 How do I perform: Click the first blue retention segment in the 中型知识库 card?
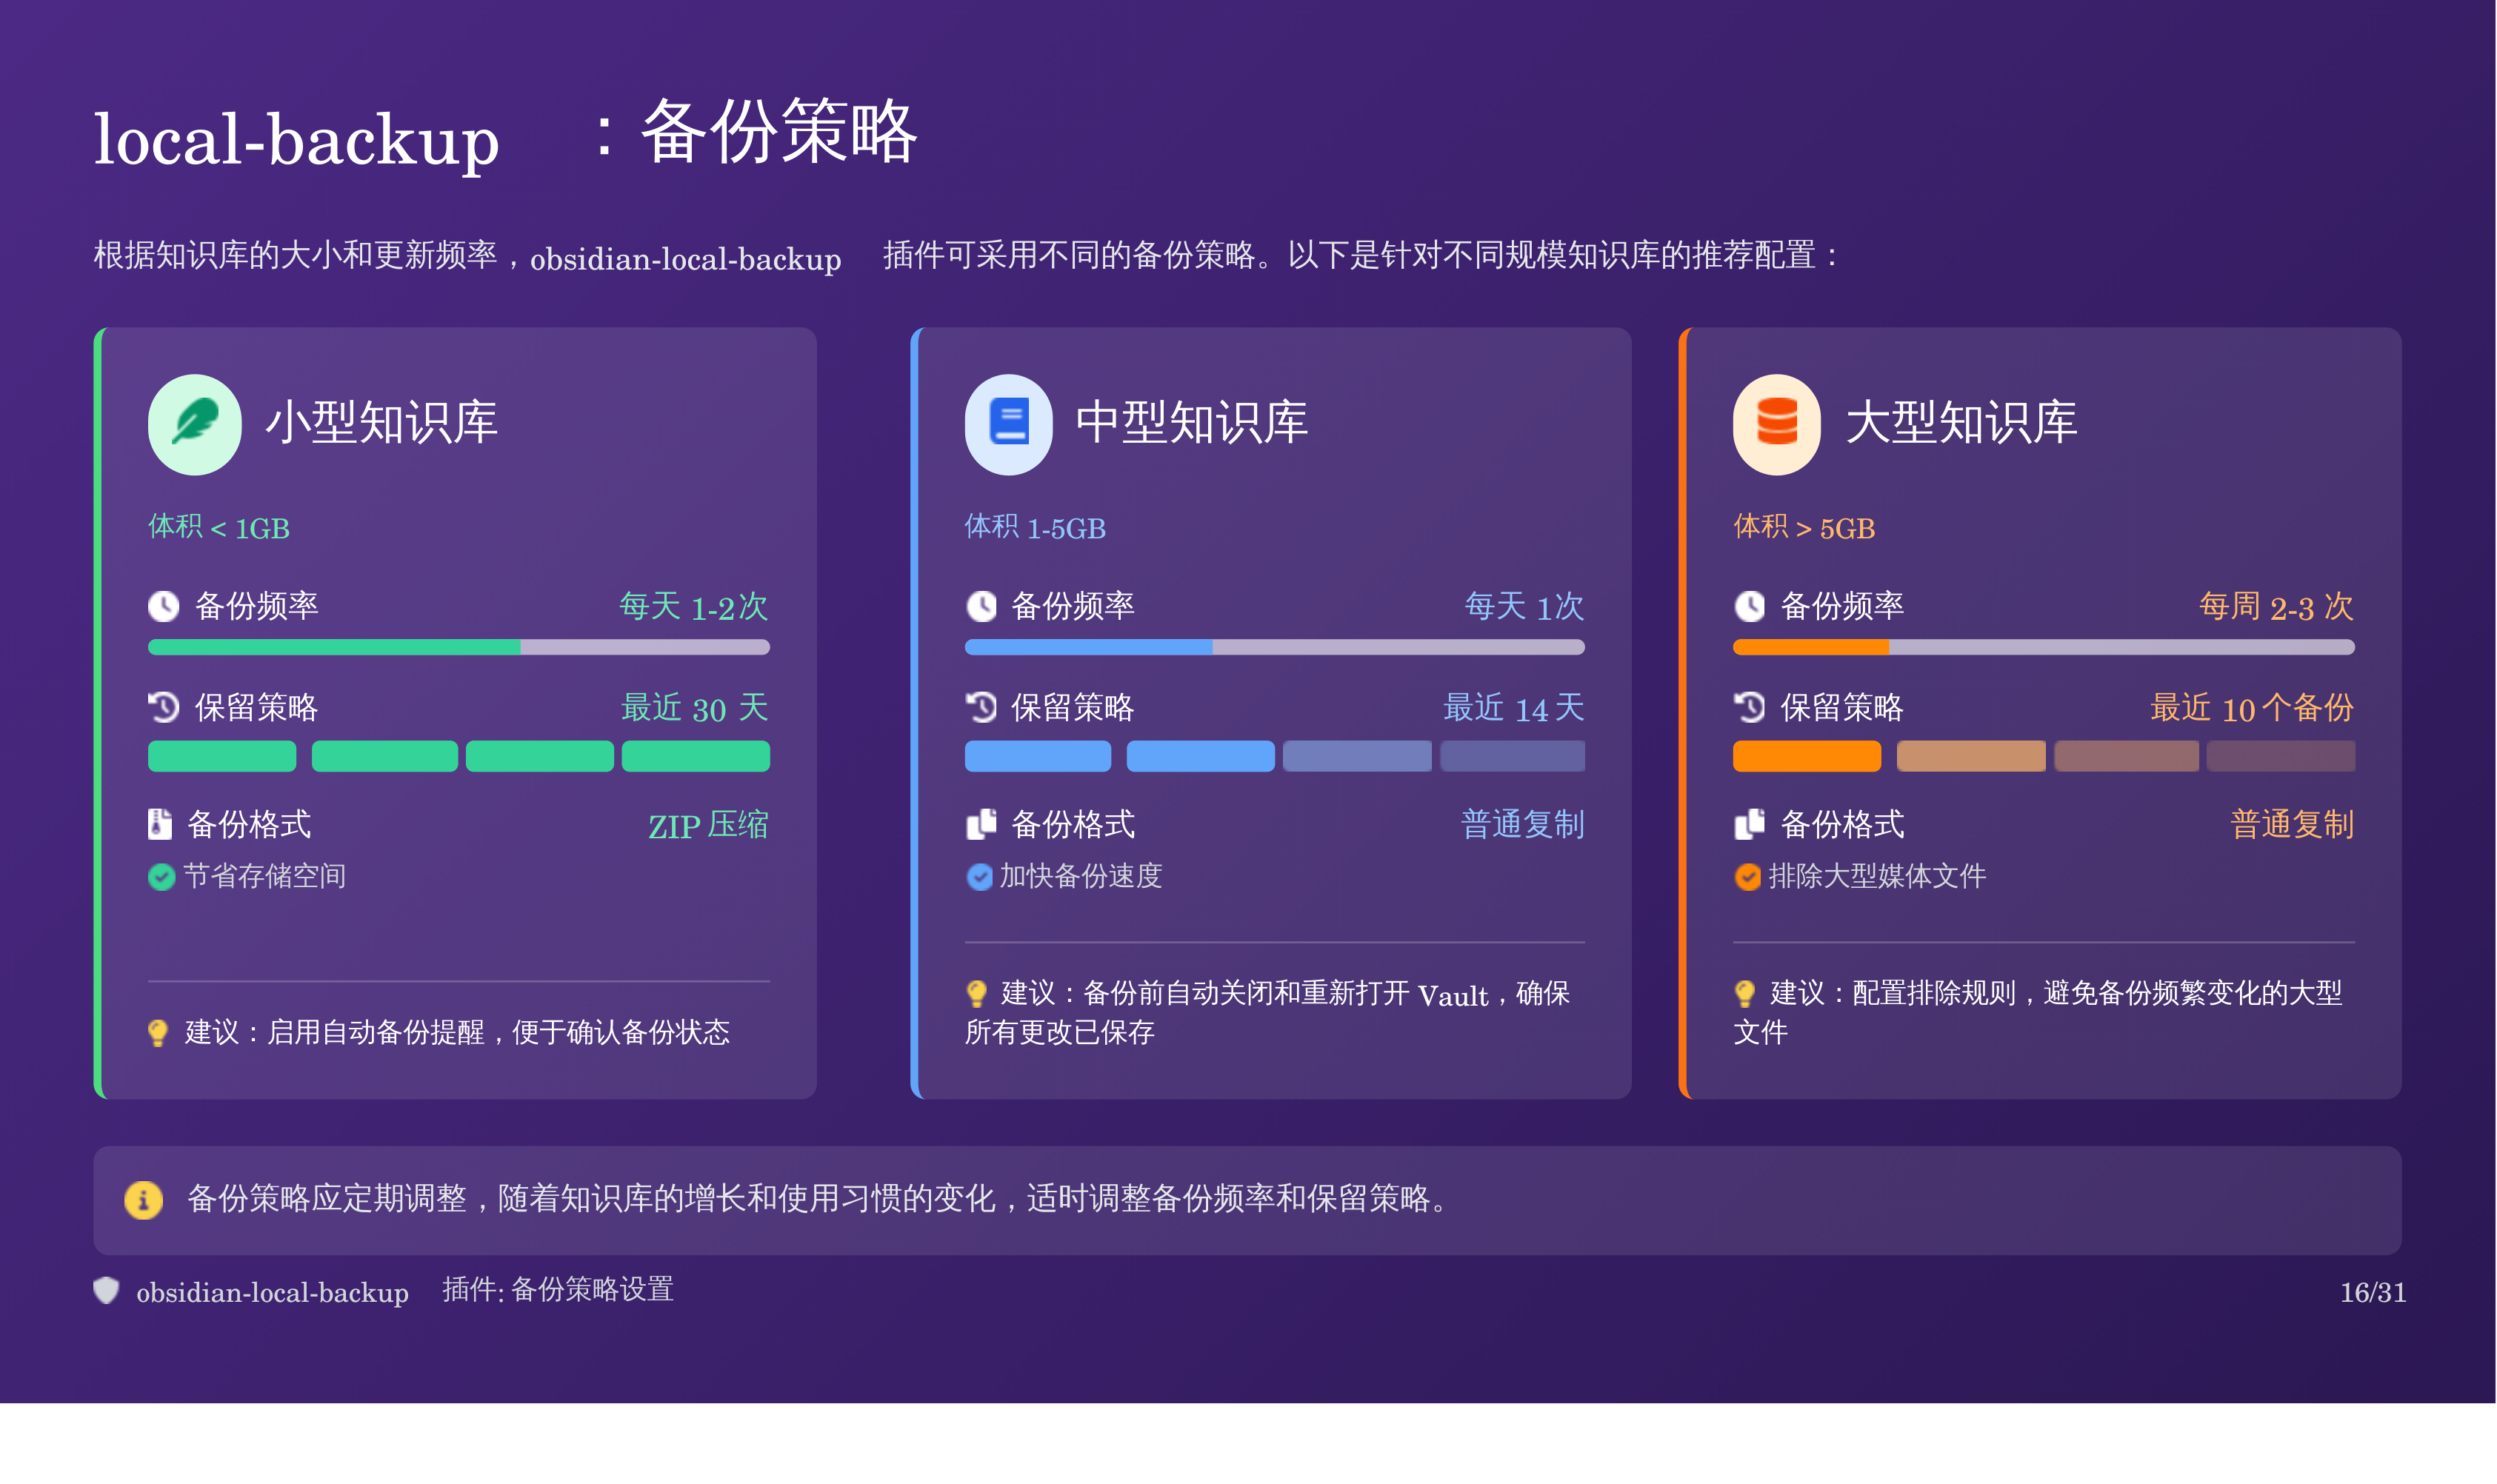[x=1037, y=756]
